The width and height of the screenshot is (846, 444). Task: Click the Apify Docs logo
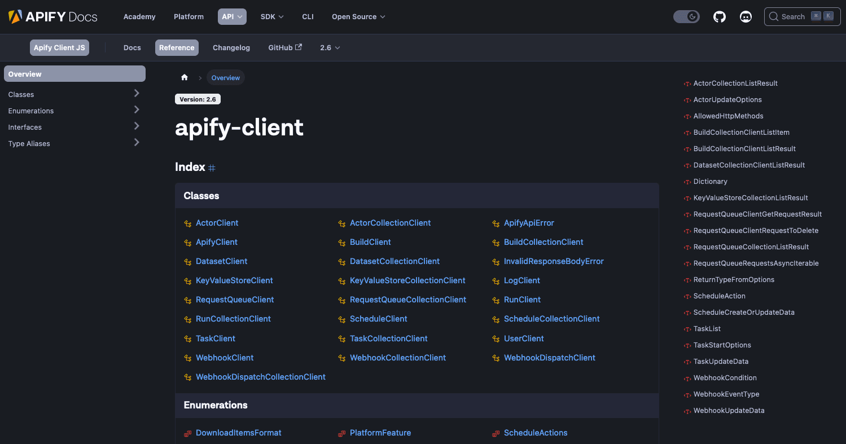coord(53,16)
